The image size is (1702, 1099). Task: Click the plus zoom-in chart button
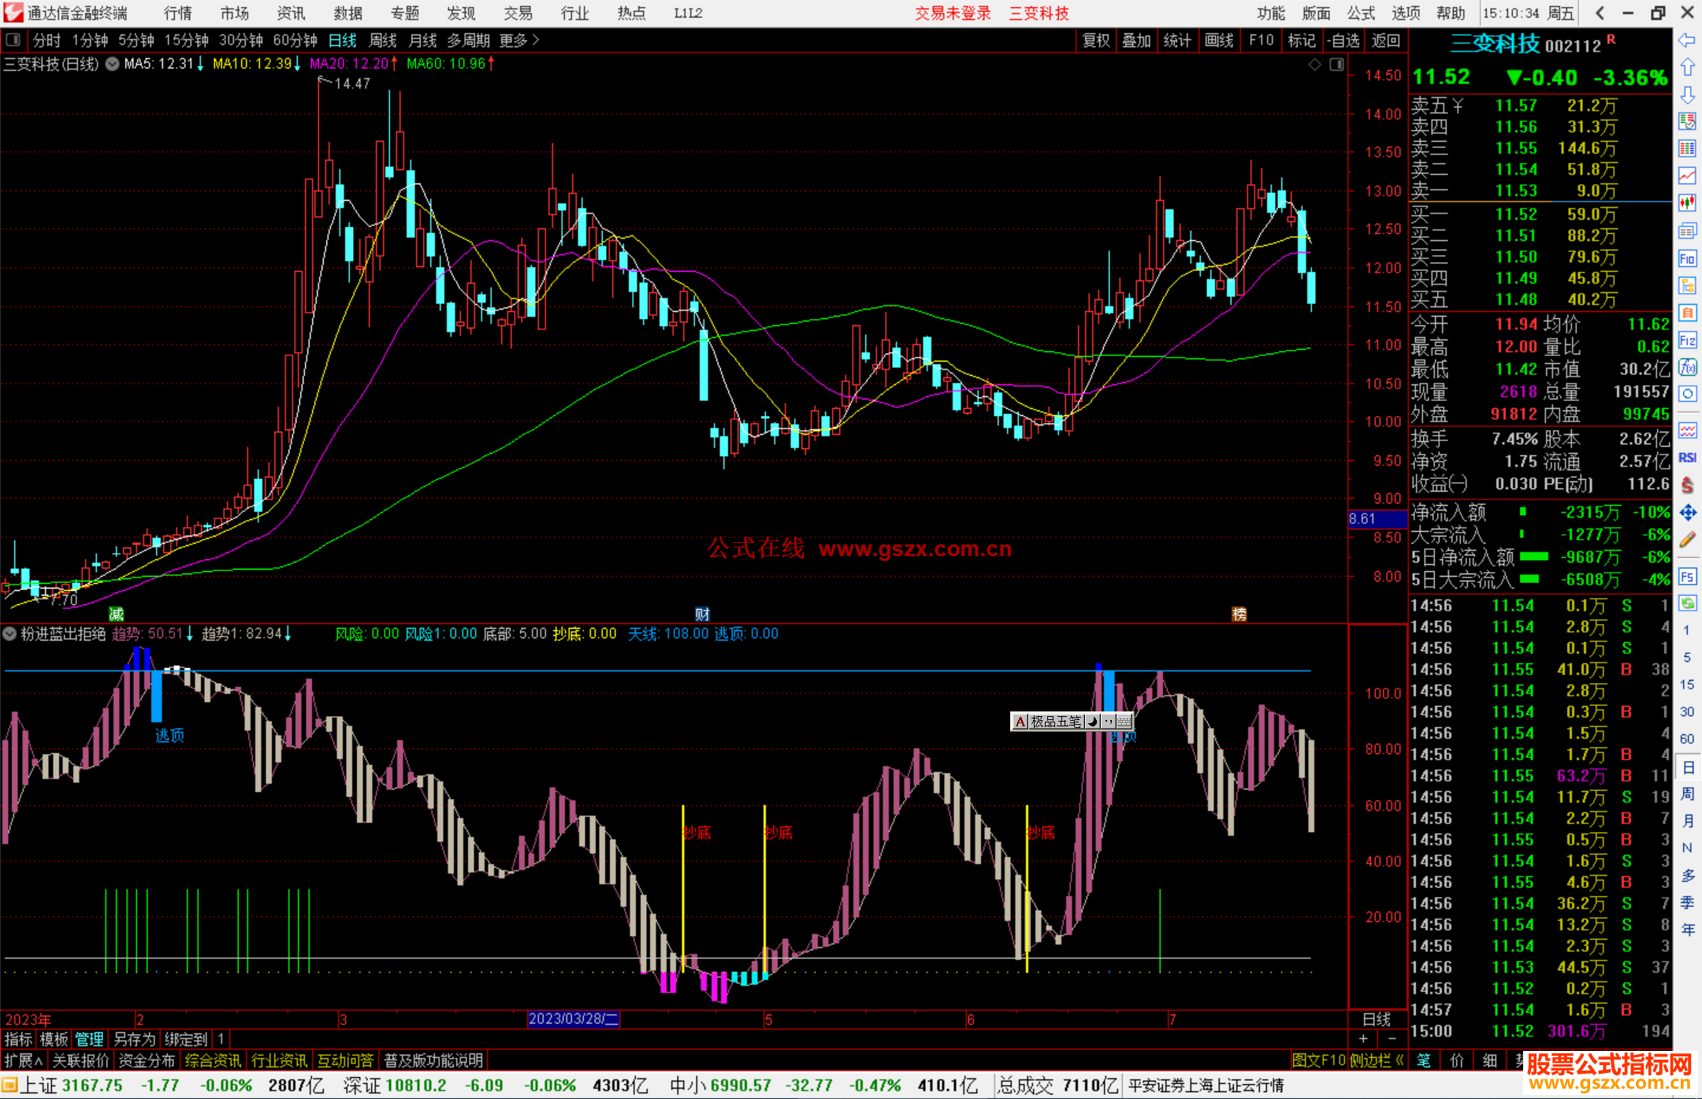[1363, 1039]
